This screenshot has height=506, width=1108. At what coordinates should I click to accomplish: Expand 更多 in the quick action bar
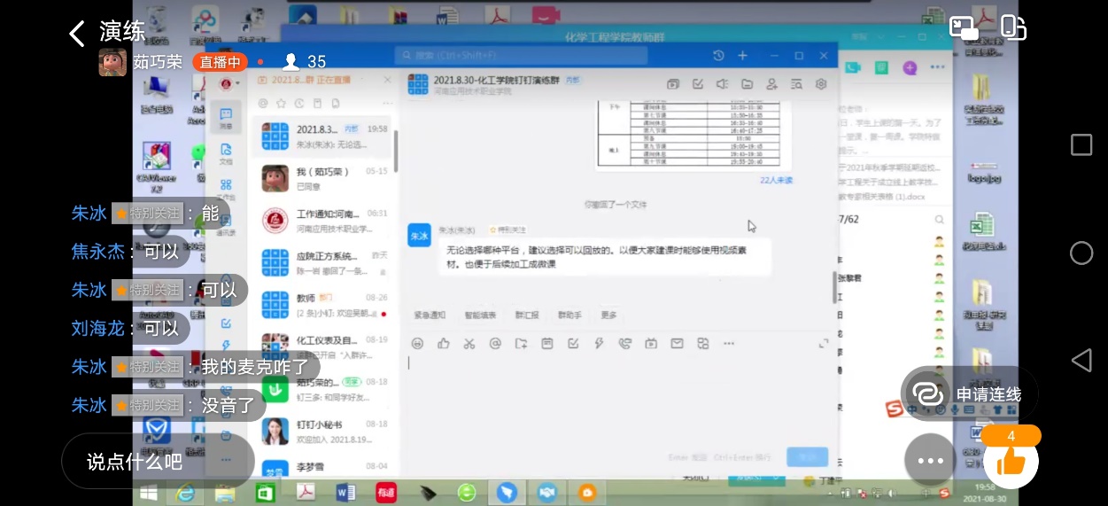point(608,315)
